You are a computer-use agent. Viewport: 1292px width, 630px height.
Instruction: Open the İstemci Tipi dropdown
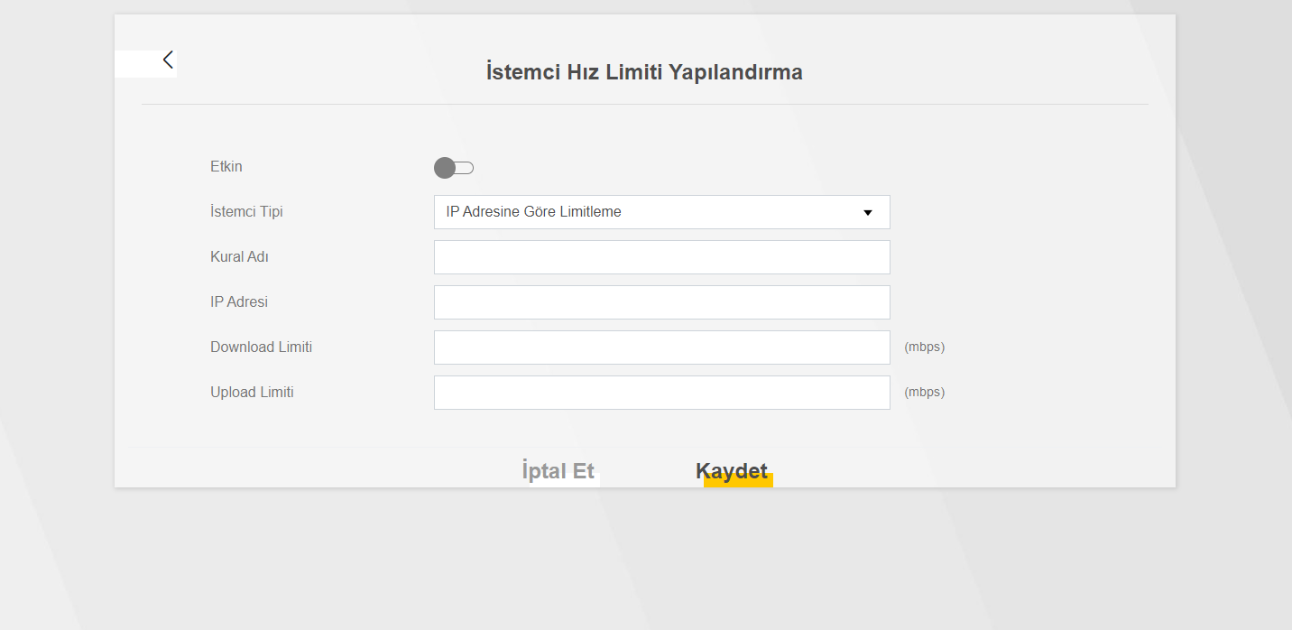point(661,212)
